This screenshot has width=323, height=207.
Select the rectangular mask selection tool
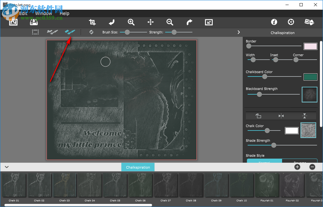click(x=35, y=32)
